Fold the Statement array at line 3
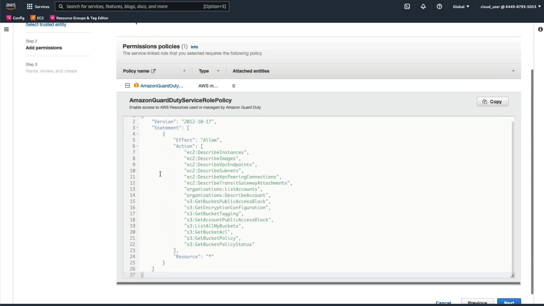The width and height of the screenshot is (544, 306). click(x=137, y=128)
